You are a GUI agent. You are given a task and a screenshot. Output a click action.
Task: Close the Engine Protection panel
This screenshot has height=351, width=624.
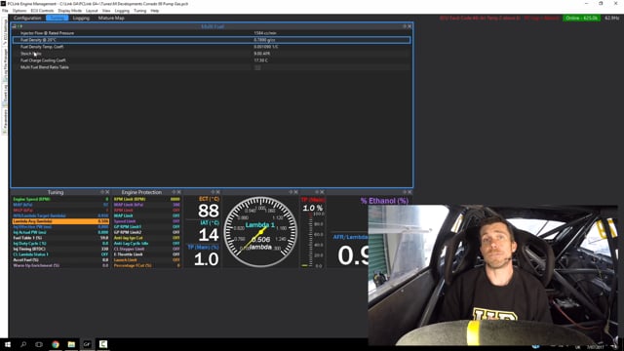pyautogui.click(x=179, y=192)
